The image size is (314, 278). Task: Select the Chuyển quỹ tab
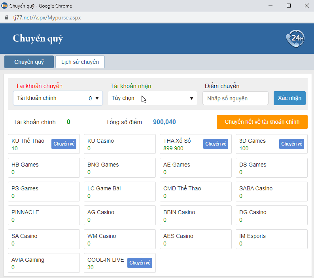coord(29,62)
